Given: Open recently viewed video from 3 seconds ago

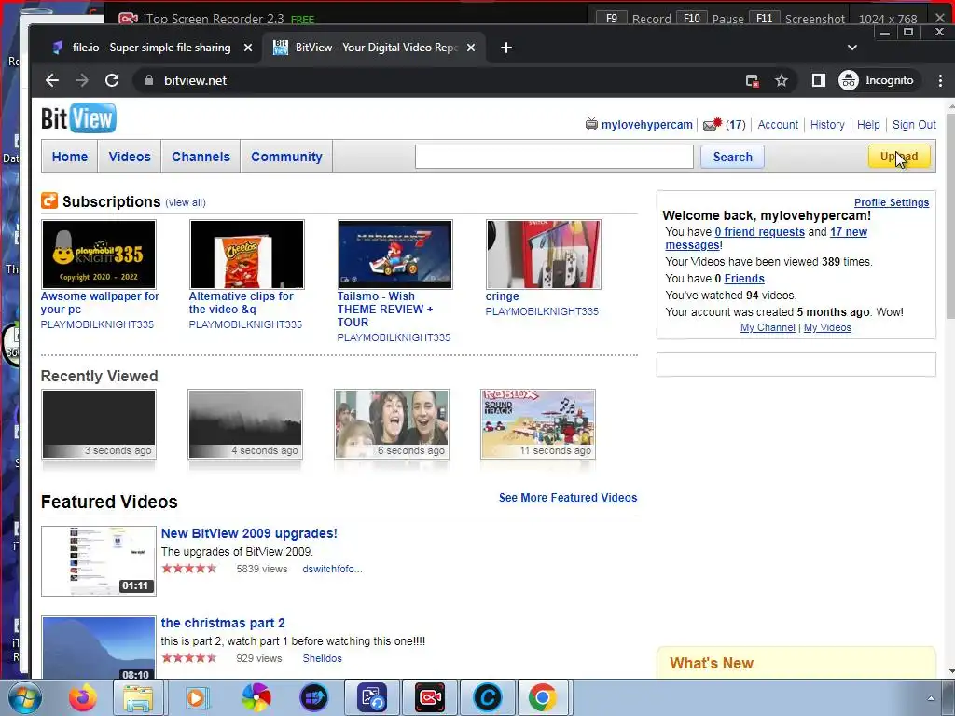Looking at the screenshot, I should [99, 424].
